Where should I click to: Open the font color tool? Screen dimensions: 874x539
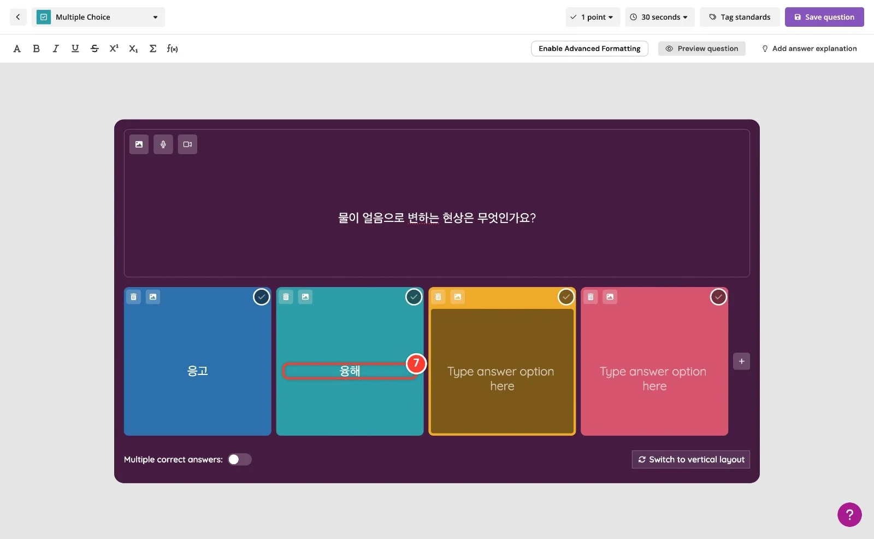(x=17, y=49)
